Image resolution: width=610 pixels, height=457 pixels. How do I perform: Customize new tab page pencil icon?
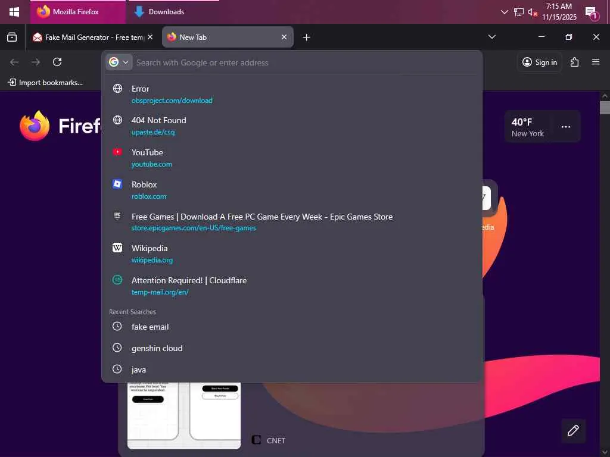tap(573, 431)
